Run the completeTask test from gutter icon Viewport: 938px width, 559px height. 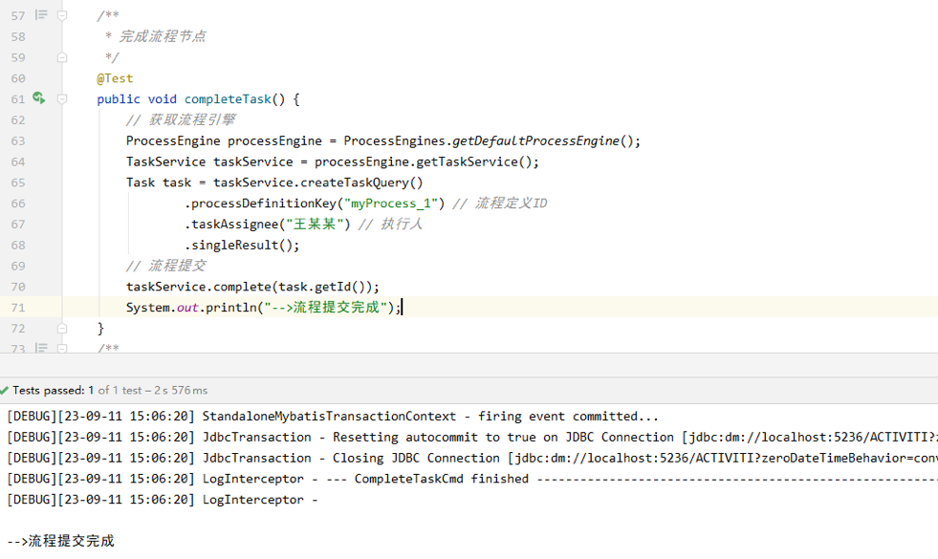38,98
